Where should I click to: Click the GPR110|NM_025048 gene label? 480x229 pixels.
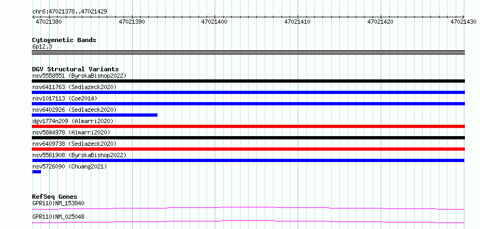[x=58, y=217]
